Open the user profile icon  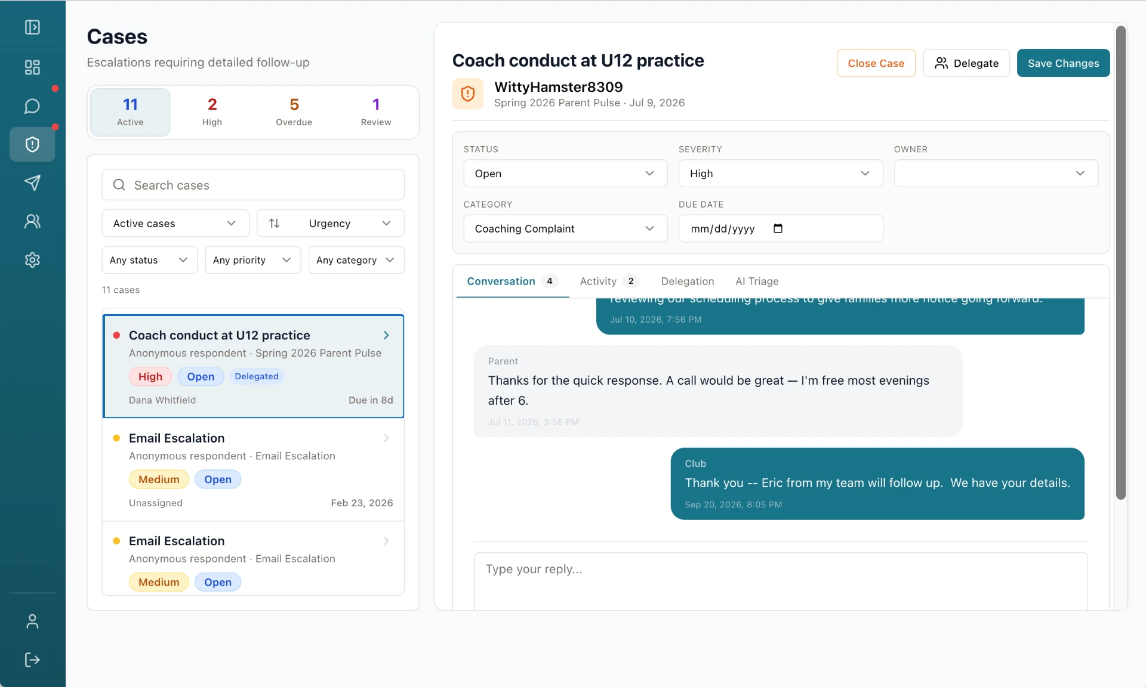[x=32, y=621]
